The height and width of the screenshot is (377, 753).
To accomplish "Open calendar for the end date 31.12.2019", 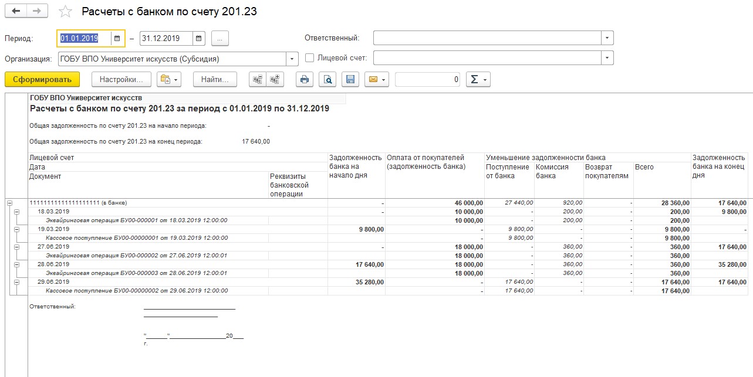I will tap(200, 38).
